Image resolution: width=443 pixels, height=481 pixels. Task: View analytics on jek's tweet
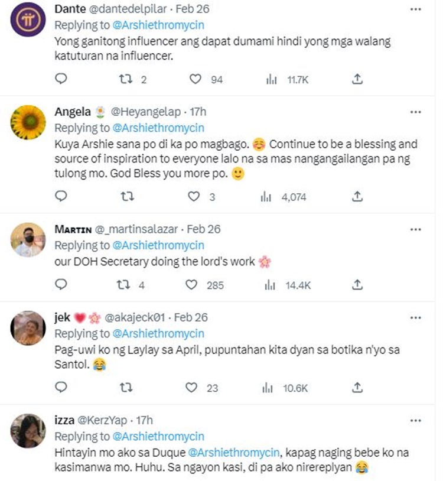pos(266,388)
